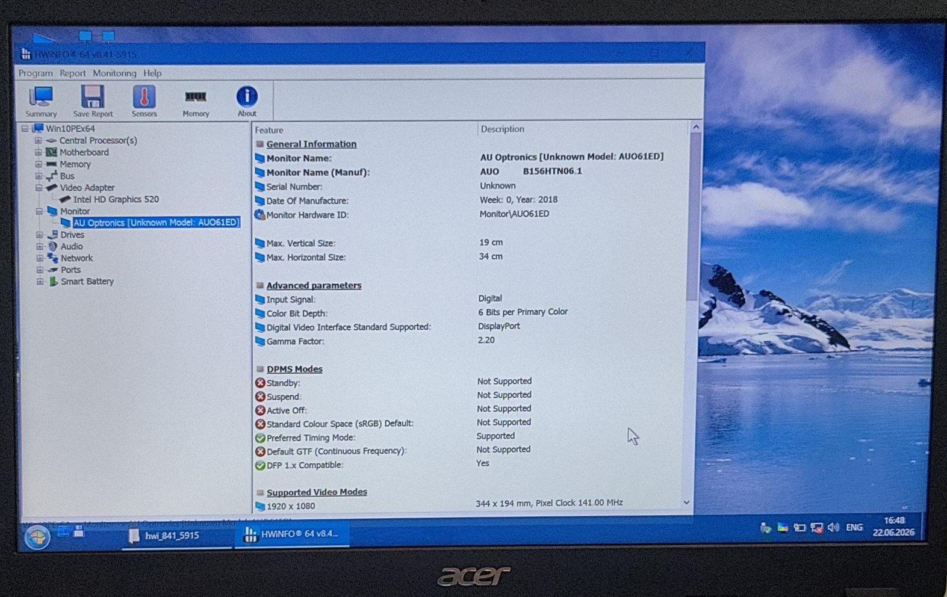Viewport: 947px width, 597px height.
Task: Click the volume speaker tray icon
Action: click(x=833, y=527)
